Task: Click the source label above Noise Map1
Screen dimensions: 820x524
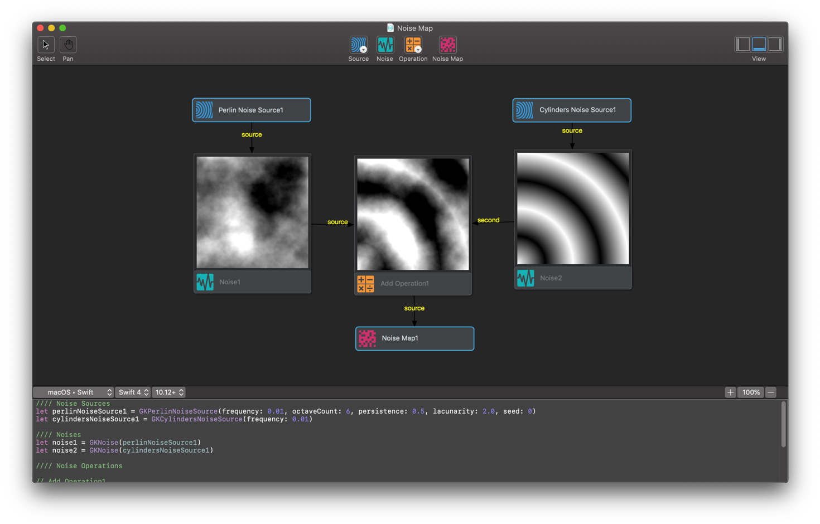Action: click(x=414, y=308)
